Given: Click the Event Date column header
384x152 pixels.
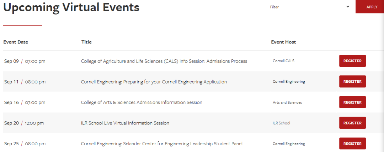Looking at the screenshot, I should 16,42.
